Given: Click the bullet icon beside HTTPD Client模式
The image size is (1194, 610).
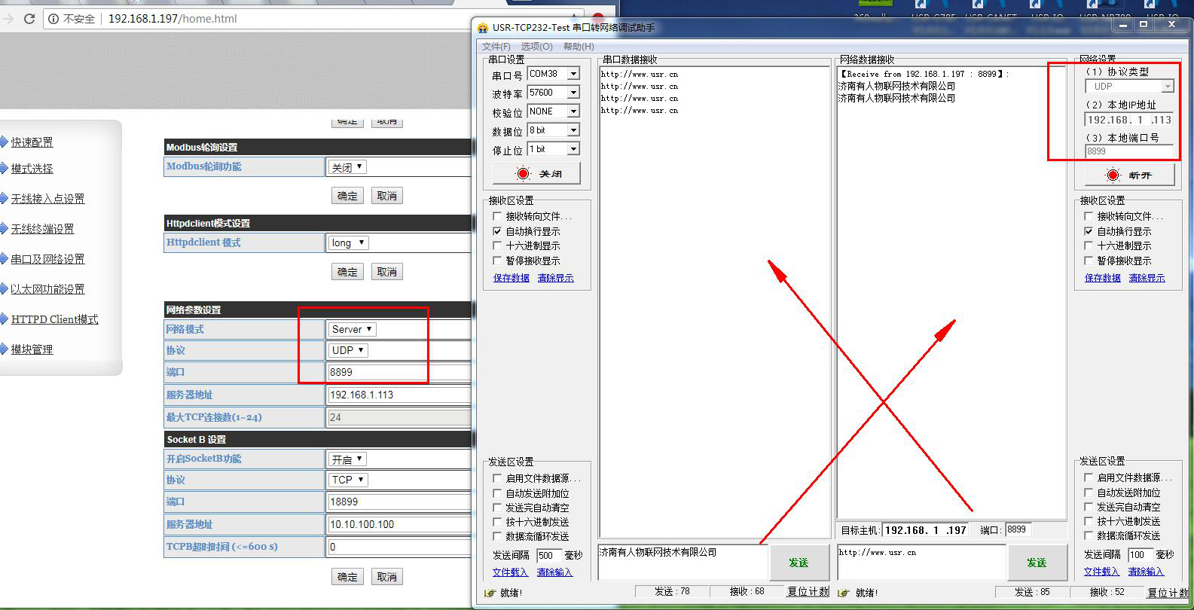Looking at the screenshot, I should [4, 319].
